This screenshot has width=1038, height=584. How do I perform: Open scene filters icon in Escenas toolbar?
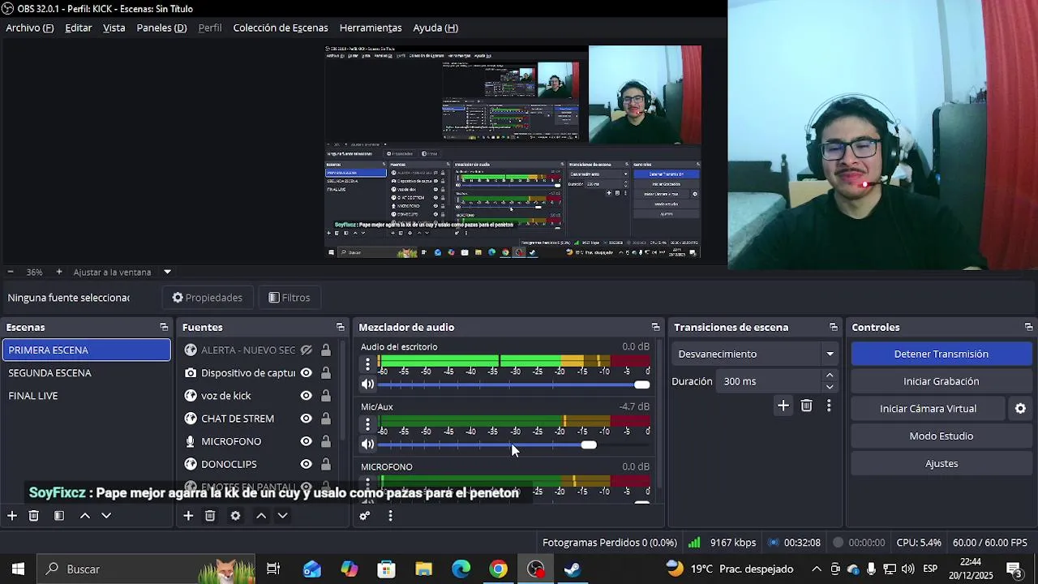59,516
